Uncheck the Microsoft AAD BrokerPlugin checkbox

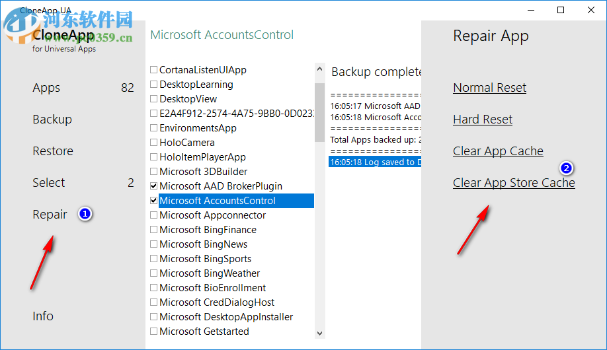tap(154, 186)
